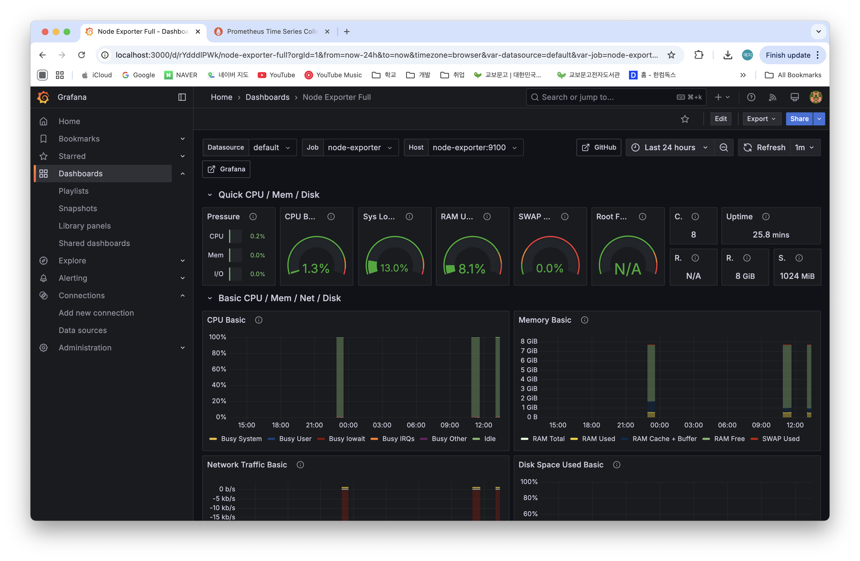The image size is (860, 561).
Task: Star the Node Exporter Full dashboard
Action: pos(685,119)
